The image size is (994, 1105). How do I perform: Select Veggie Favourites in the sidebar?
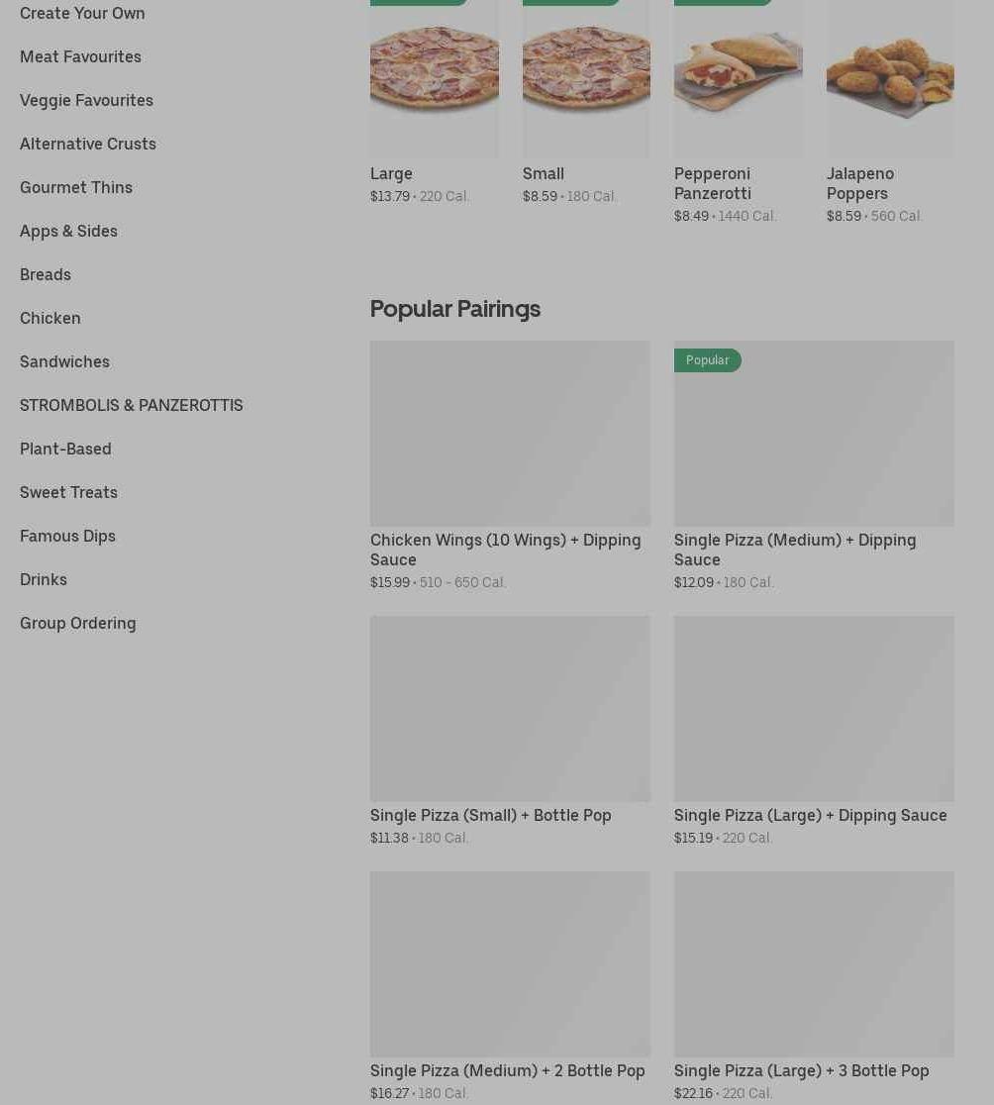click(86, 100)
